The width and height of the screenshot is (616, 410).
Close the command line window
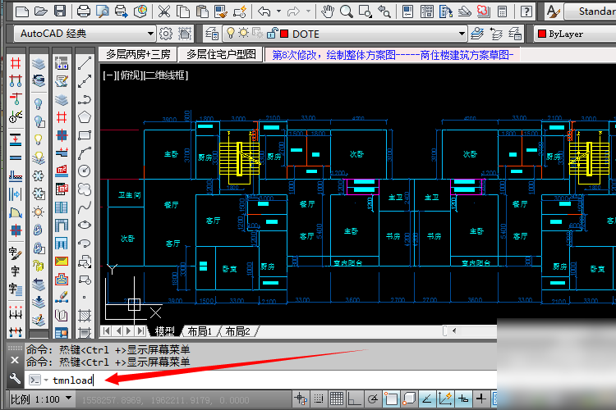click(x=15, y=360)
